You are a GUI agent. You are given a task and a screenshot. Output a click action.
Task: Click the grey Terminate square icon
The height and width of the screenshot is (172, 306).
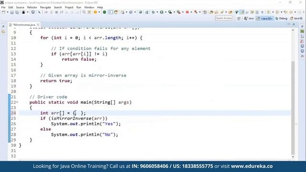pos(56,12)
